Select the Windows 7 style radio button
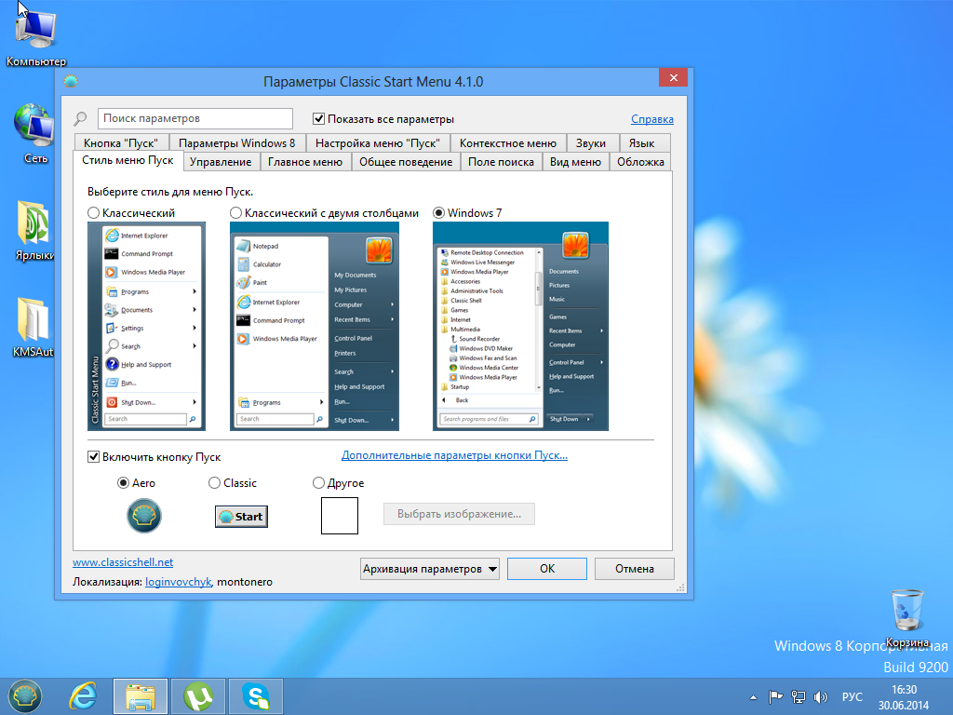953x715 pixels. pos(438,213)
